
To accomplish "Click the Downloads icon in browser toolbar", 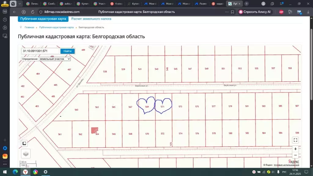I will point(308,12).
